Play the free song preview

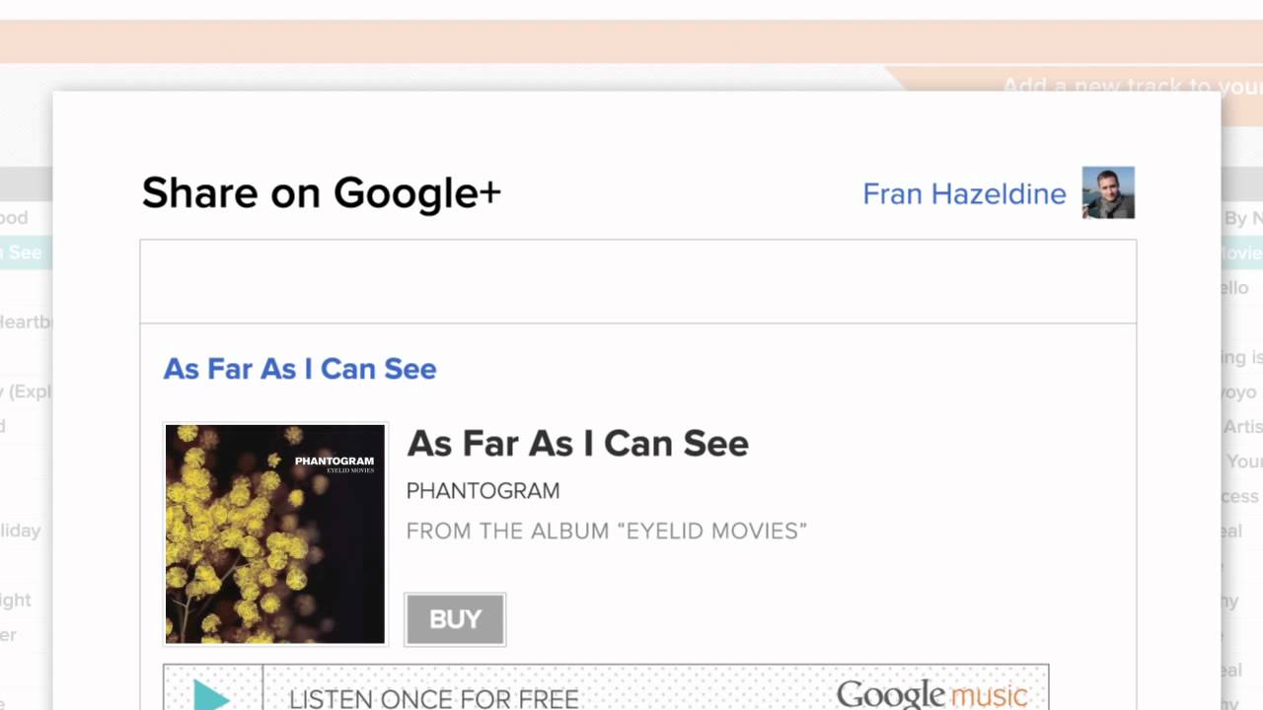click(212, 693)
